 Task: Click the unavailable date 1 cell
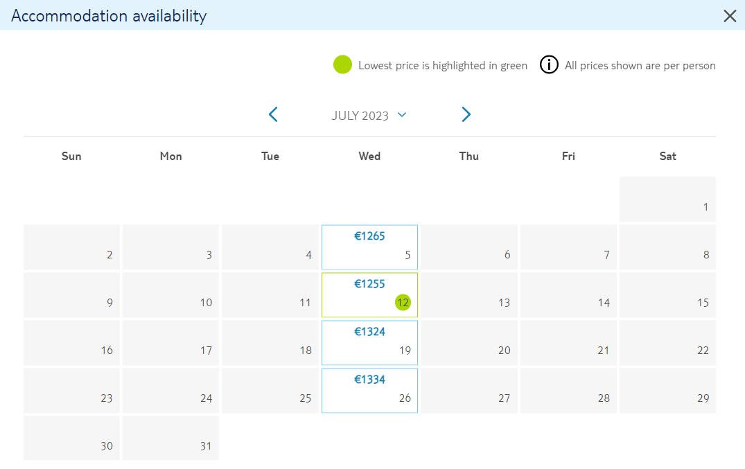(x=667, y=200)
